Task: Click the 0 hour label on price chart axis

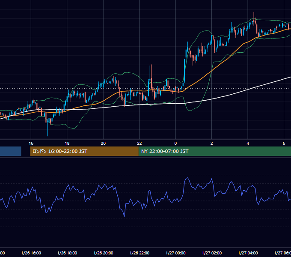Action: click(175, 143)
